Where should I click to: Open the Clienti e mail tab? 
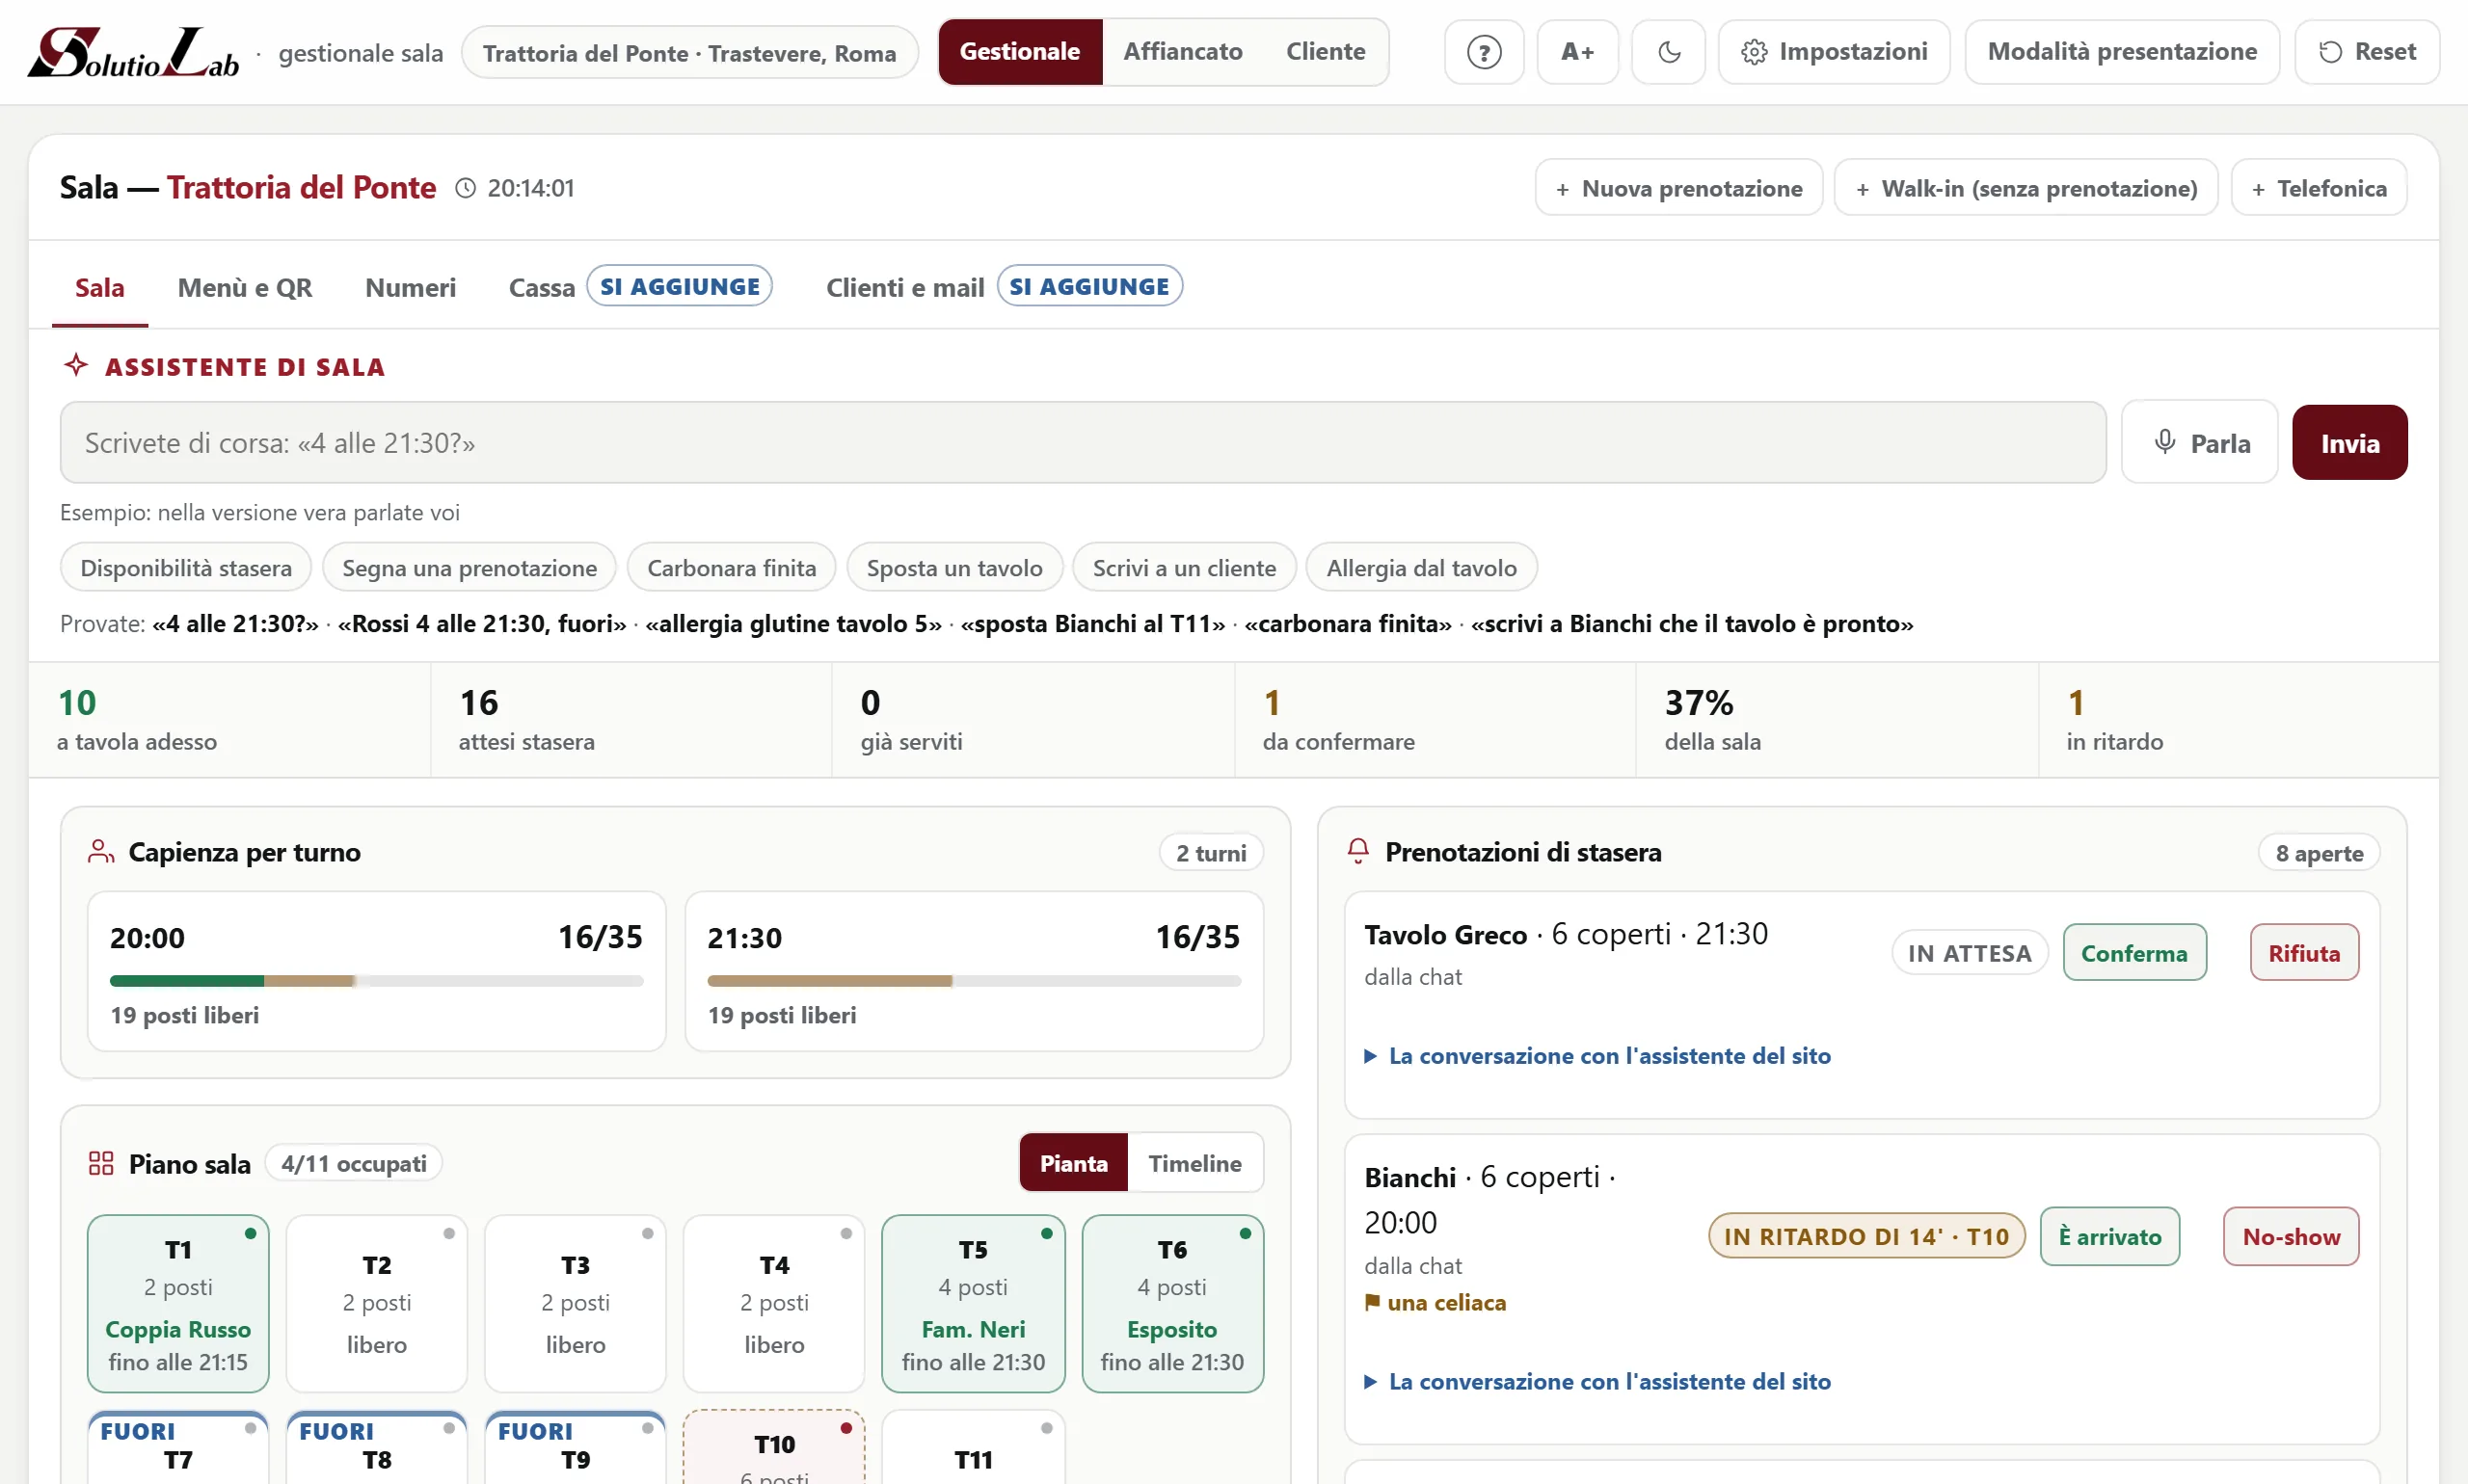pyautogui.click(x=1004, y=288)
